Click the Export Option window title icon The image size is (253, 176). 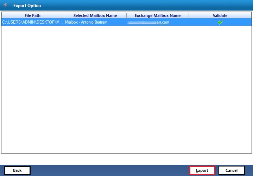[x=5, y=5]
